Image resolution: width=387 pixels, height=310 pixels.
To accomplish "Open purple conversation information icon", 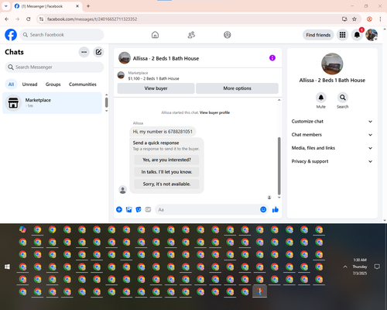I will pos(272,58).
